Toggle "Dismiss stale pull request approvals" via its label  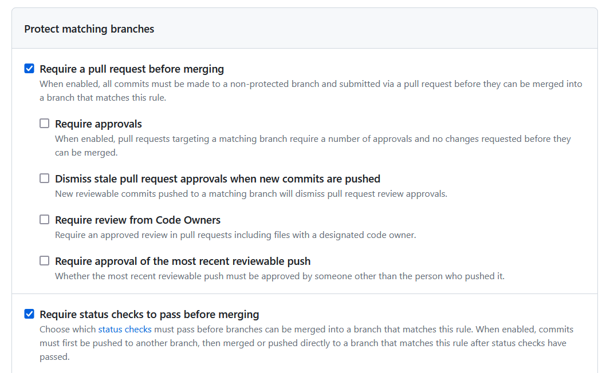tap(217, 178)
